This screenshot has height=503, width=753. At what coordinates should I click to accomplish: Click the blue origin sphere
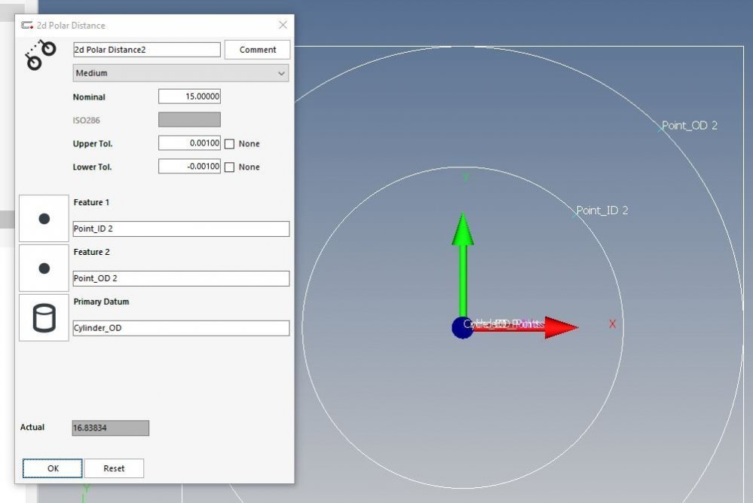coord(462,328)
